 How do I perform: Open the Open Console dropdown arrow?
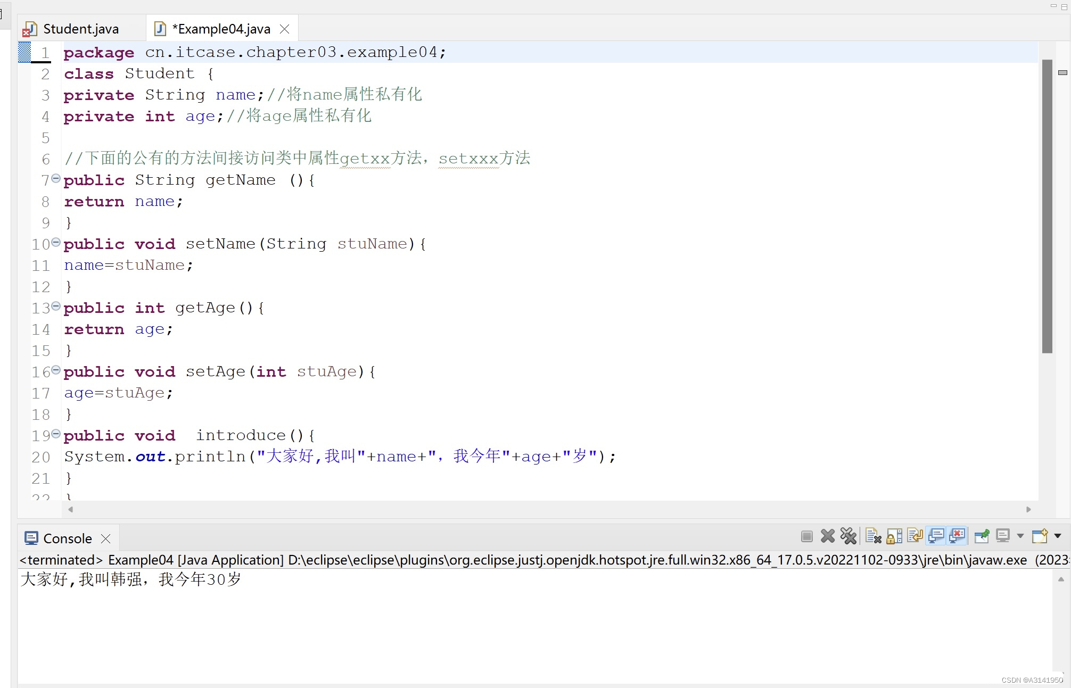click(1058, 536)
